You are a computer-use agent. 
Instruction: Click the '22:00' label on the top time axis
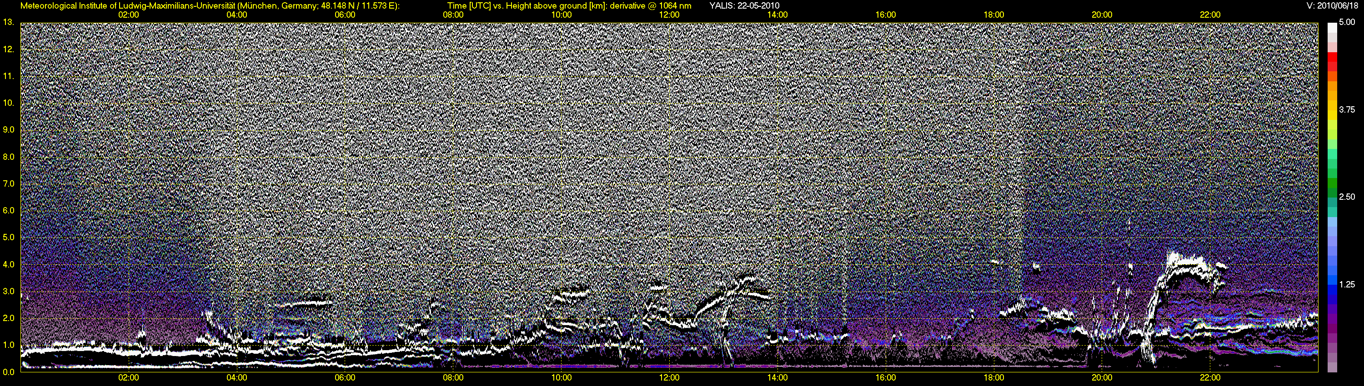click(1210, 15)
